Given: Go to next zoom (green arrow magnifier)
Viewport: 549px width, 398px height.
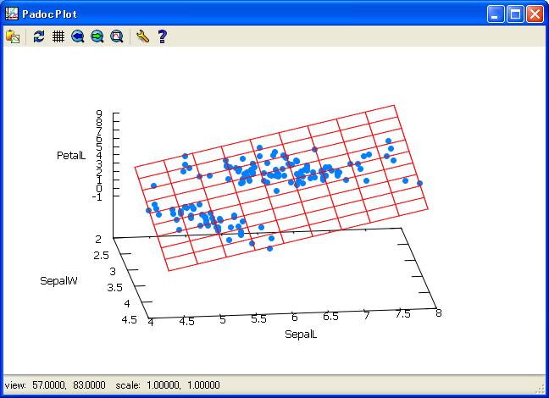Looking at the screenshot, I should [x=97, y=36].
